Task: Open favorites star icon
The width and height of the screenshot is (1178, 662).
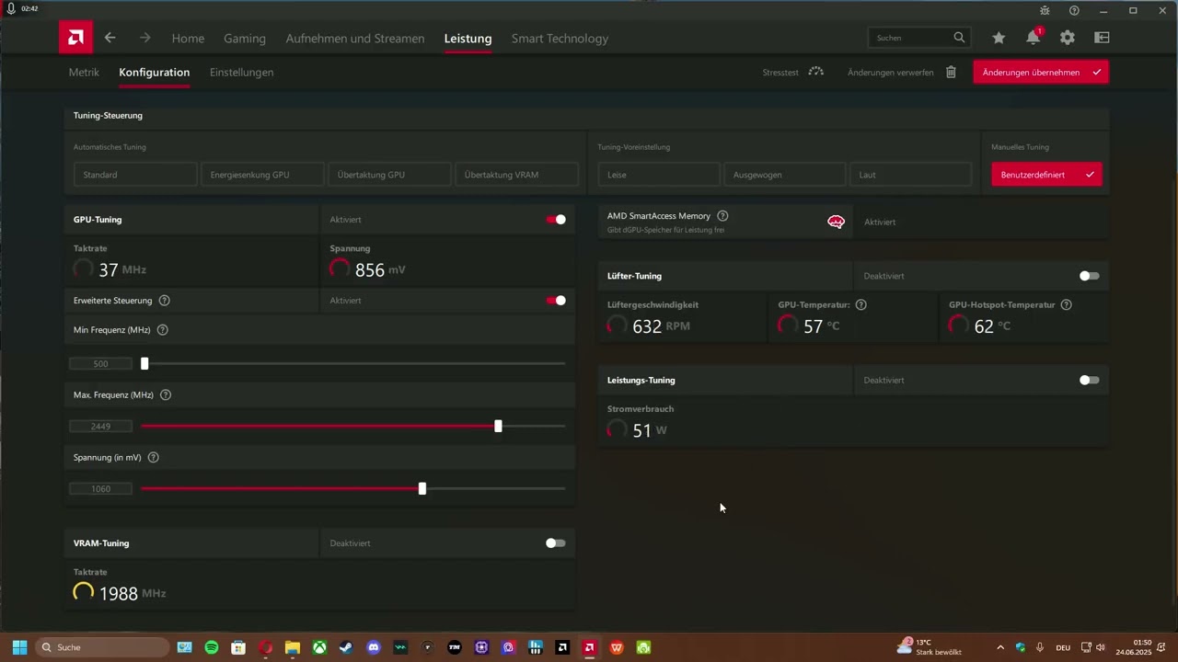Action: [999, 38]
